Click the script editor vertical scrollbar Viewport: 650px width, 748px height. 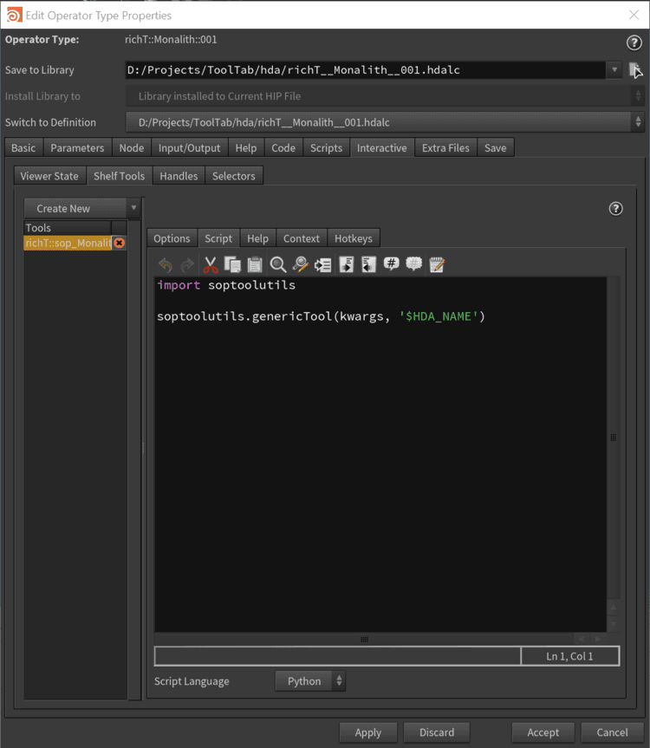pyautogui.click(x=614, y=438)
